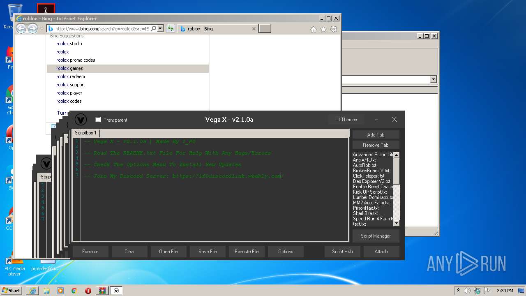Click script list scrollbar down arrow
The width and height of the screenshot is (526, 296).
tap(397, 223)
